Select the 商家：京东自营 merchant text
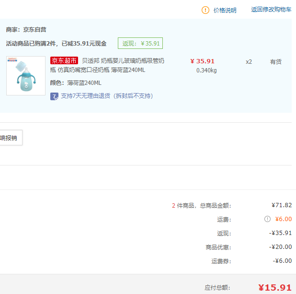296x294 pixels. pos(26,29)
